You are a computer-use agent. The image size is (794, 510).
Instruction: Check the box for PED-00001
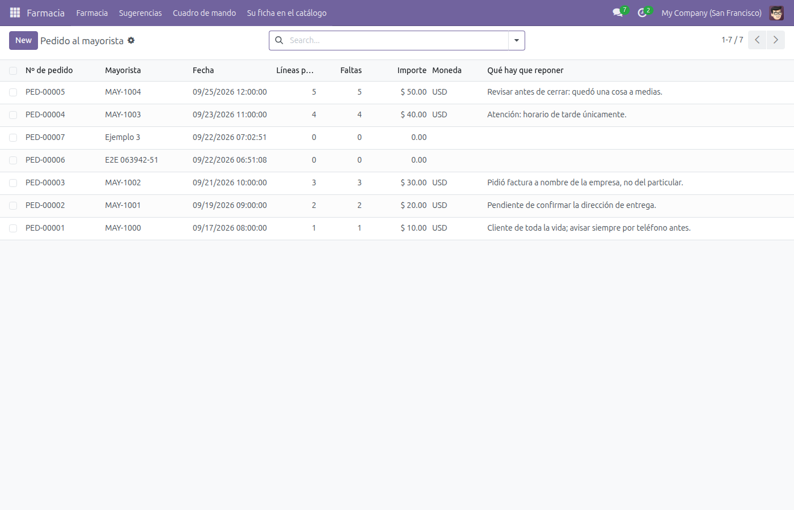pyautogui.click(x=13, y=228)
